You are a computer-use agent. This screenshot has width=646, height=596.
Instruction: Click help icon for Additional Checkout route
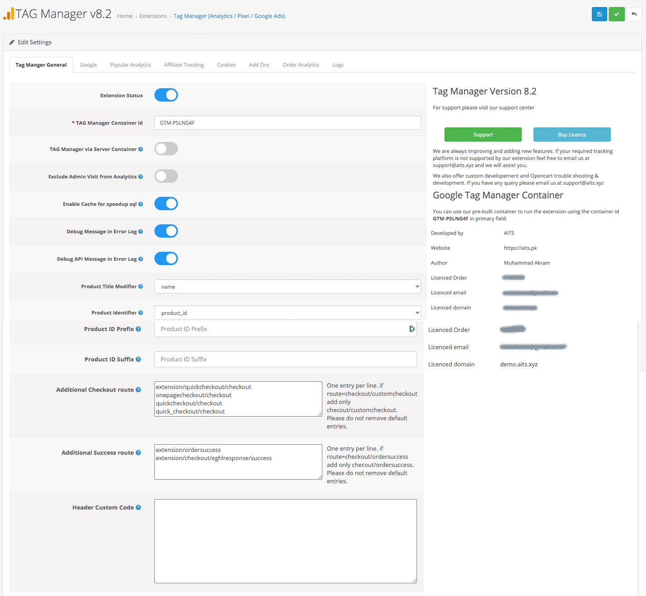pyautogui.click(x=139, y=390)
